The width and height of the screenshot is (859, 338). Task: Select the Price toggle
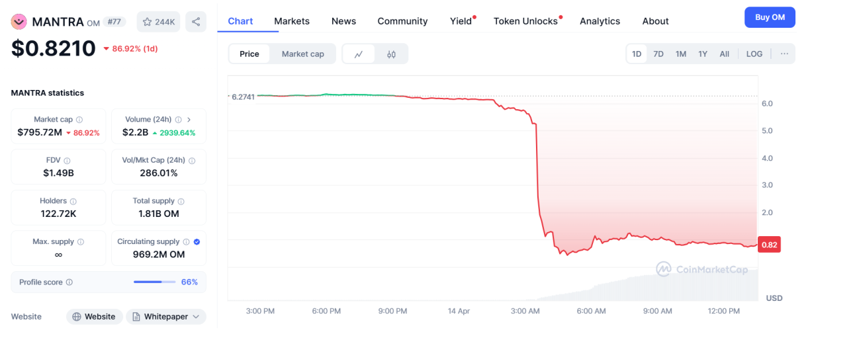coord(249,54)
